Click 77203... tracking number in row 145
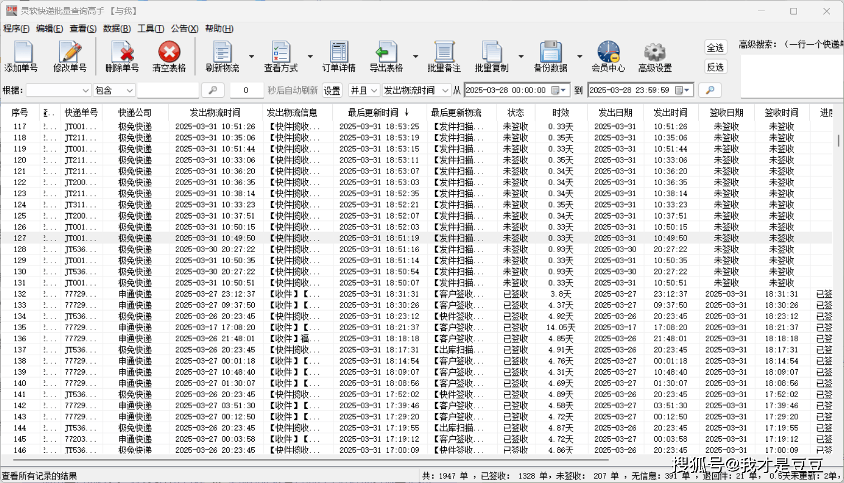This screenshot has width=844, height=483. pos(80,439)
